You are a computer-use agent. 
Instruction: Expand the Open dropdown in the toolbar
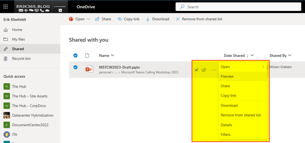[88, 19]
